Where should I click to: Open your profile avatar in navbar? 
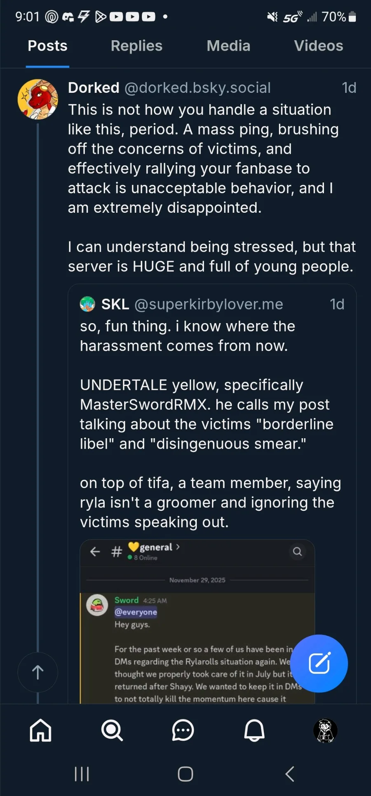(325, 730)
